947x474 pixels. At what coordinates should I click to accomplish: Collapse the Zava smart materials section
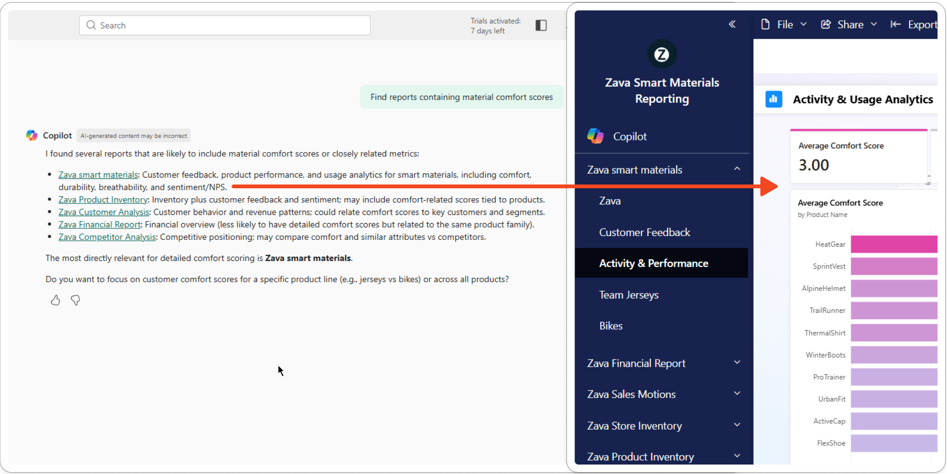737,169
